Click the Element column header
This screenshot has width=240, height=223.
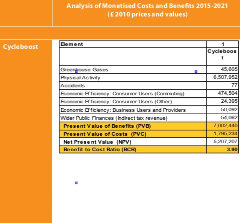point(71,44)
